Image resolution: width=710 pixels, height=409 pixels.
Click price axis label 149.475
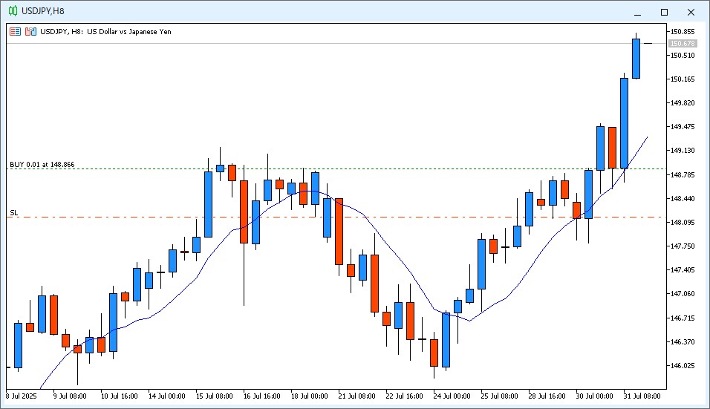pyautogui.click(x=683, y=127)
